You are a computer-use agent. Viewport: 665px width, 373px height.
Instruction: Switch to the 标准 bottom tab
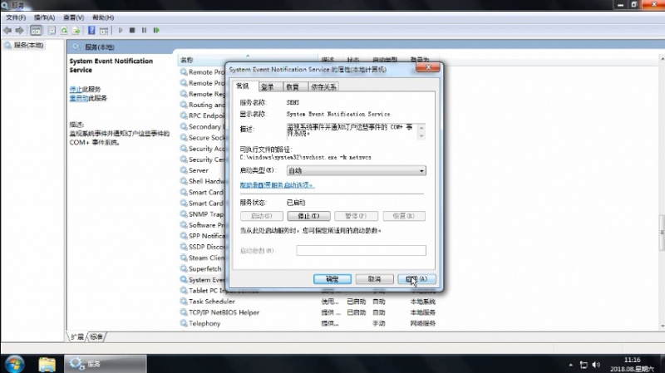tap(96, 337)
